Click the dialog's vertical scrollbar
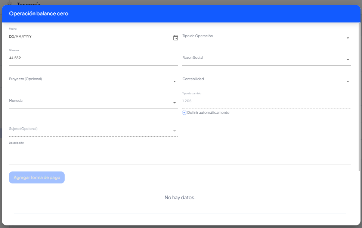Viewport: 362px width, 228px height. click(x=359, y=94)
